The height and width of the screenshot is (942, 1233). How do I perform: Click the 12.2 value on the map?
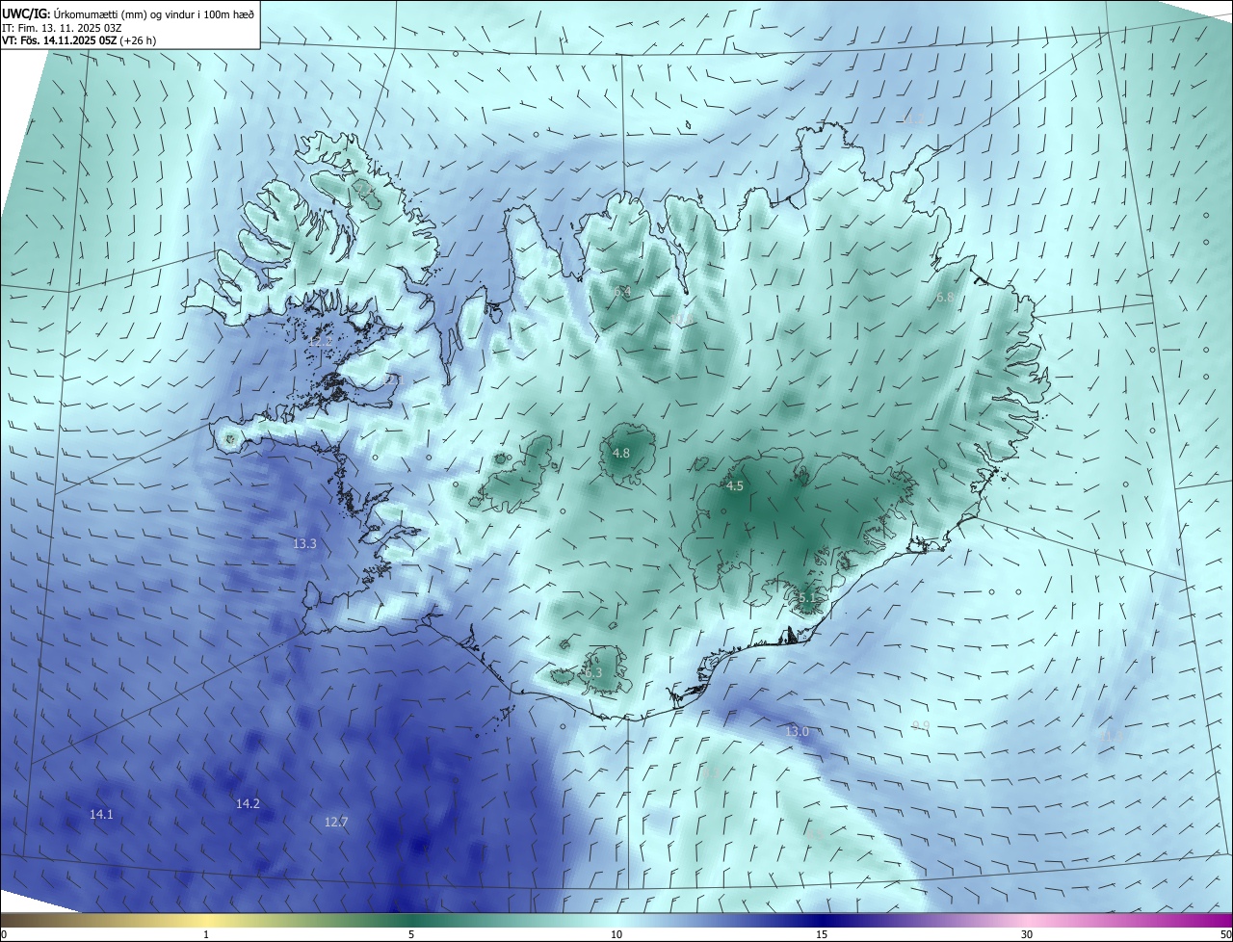tap(320, 341)
